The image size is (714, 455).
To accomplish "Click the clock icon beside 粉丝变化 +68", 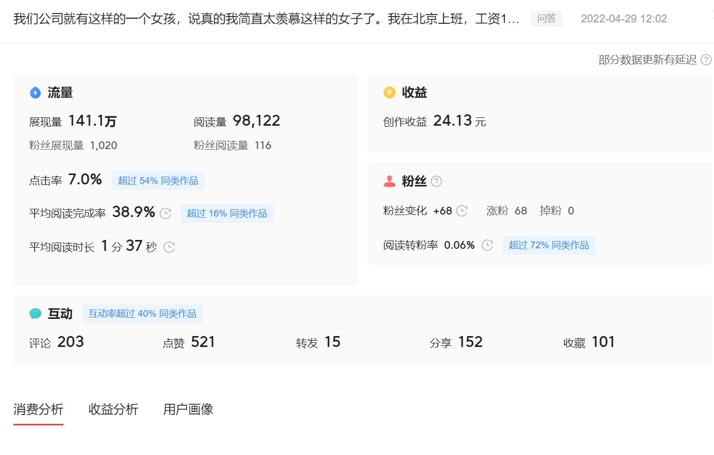I will tap(462, 211).
